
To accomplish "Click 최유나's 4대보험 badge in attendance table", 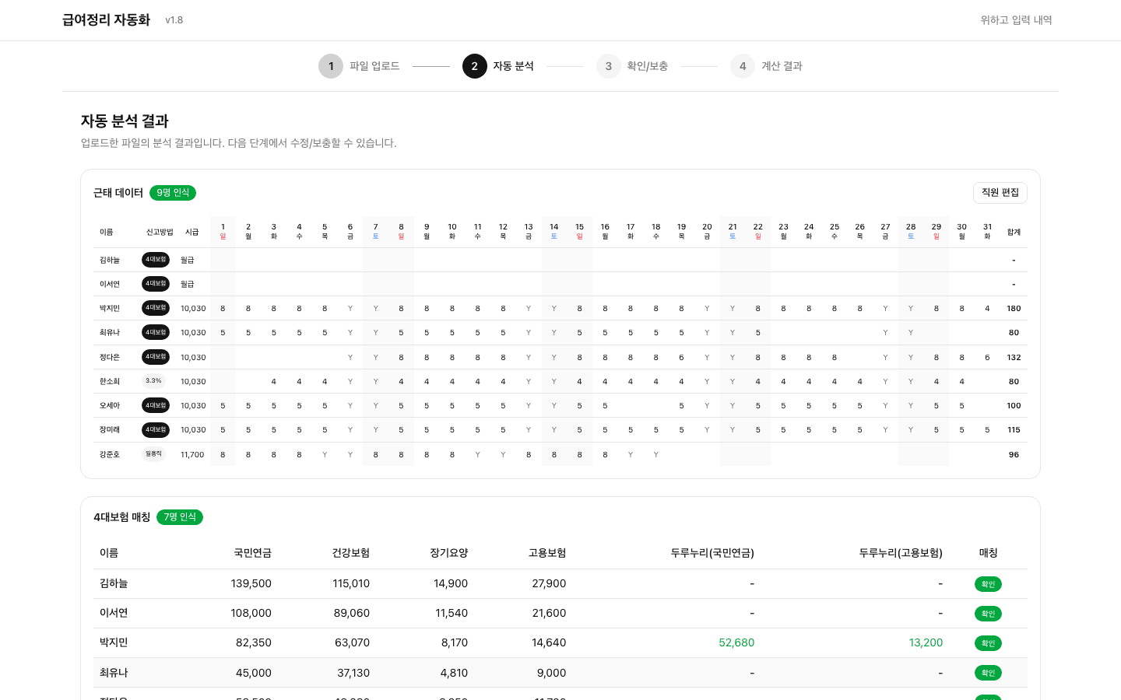I will 156,332.
